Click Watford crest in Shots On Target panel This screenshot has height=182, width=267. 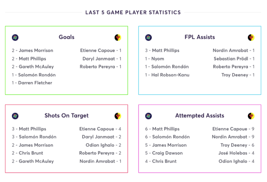pos(118,116)
